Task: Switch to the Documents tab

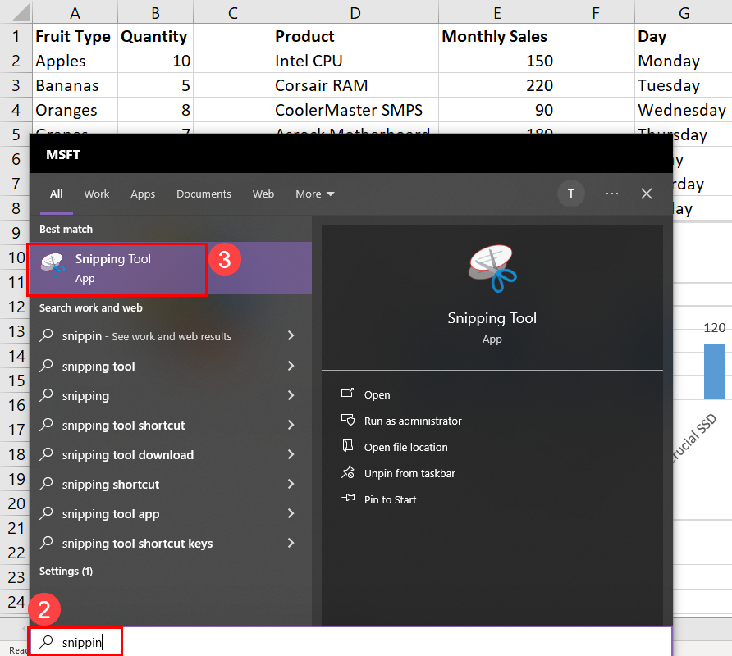Action: [204, 194]
